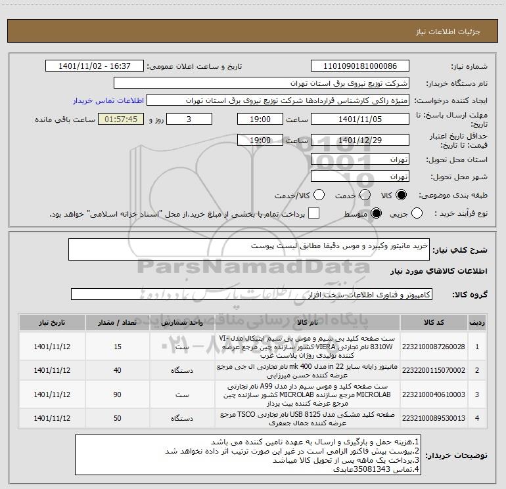Click need date 1401/11/12 in row 2

[52, 370]
